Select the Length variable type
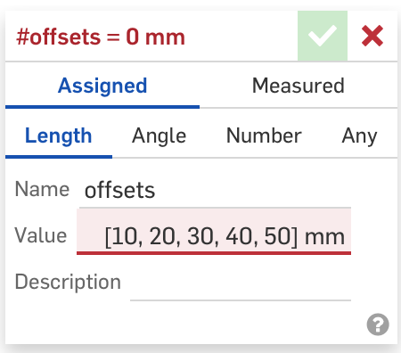Viewport: 401px width, 353px height. (59, 135)
